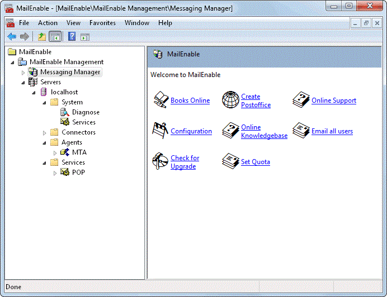Click the Set Quota icon
This screenshot has height=297, width=387.
230,162
